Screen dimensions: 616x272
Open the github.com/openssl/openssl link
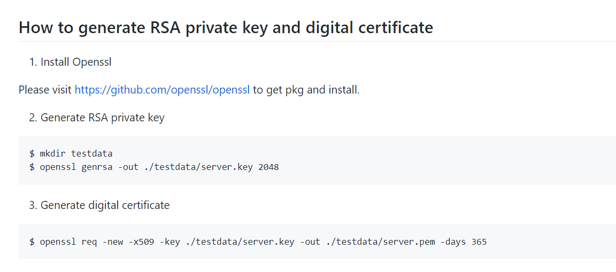(x=162, y=90)
